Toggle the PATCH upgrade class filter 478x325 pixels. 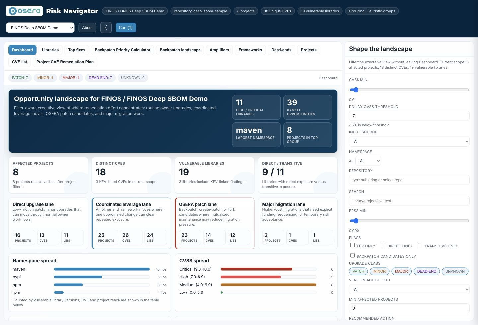358,271
